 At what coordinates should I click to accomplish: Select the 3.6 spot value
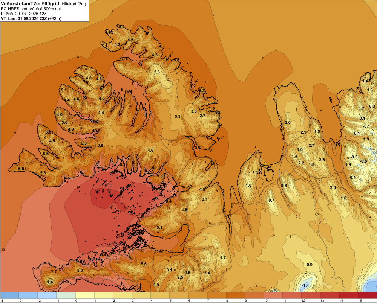pos(64,122)
